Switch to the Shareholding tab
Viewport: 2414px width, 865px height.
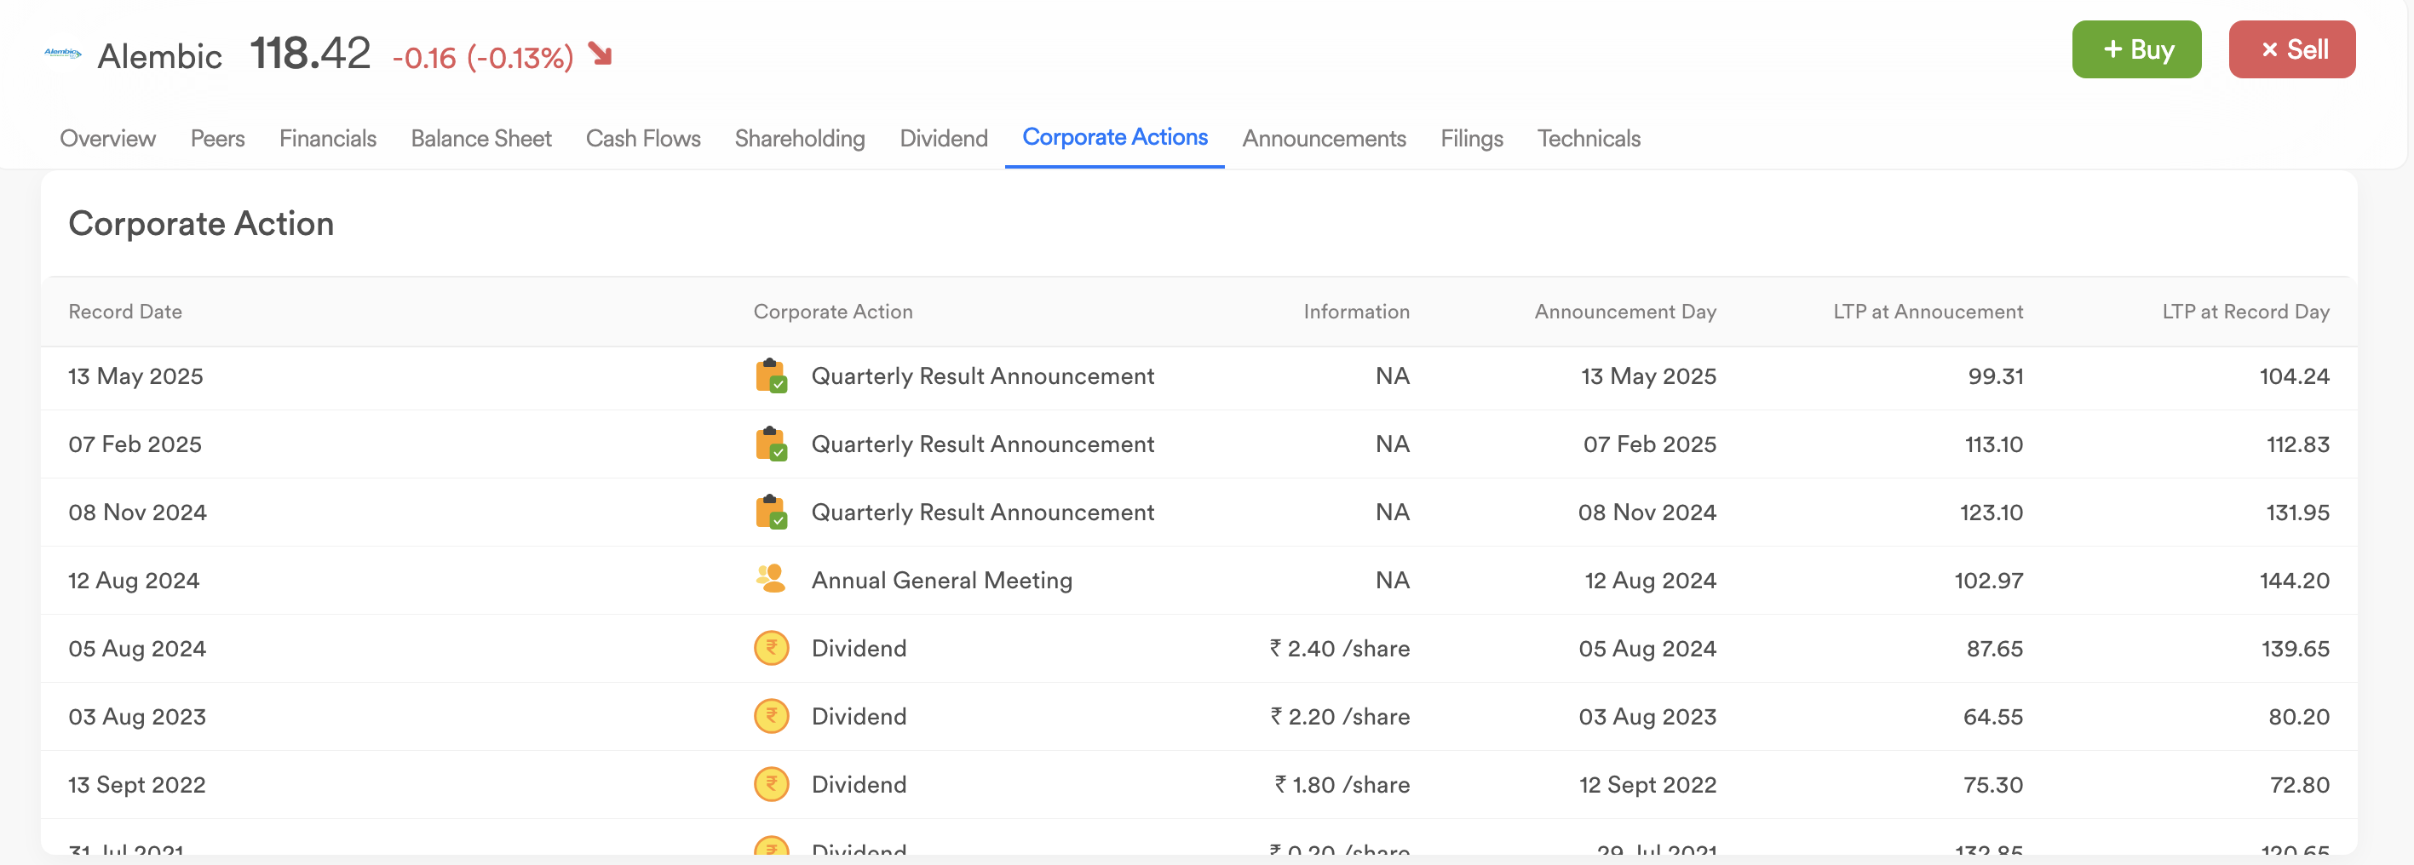pyautogui.click(x=799, y=139)
